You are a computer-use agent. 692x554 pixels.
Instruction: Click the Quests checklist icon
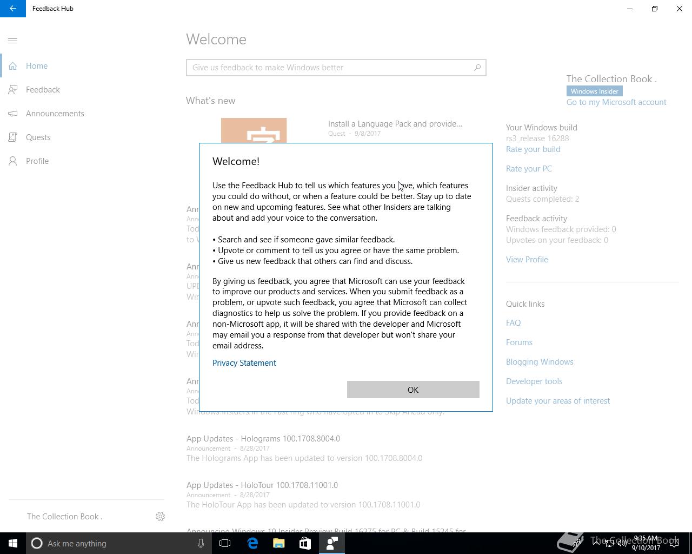tap(13, 137)
